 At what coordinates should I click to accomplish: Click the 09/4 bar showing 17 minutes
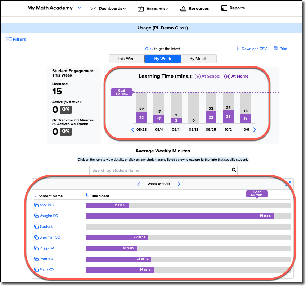coord(159,119)
